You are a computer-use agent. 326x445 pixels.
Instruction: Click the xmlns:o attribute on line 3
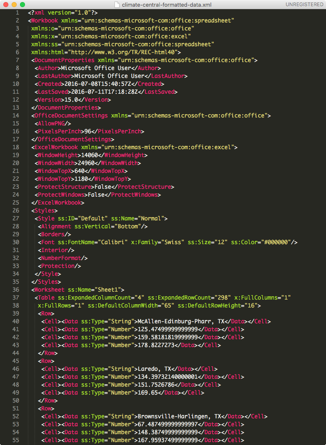tap(43, 28)
